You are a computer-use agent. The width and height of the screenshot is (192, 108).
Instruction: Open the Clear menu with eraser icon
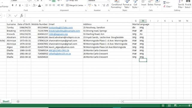point(168,7)
